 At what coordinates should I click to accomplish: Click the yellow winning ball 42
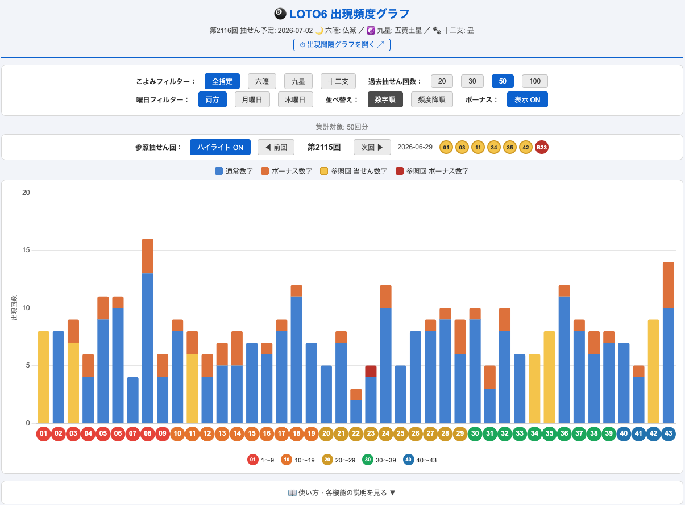[526, 147]
